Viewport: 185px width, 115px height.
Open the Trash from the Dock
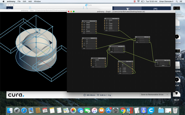[x=175, y=110]
